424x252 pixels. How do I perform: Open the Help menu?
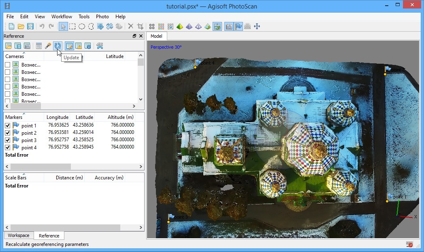120,17
